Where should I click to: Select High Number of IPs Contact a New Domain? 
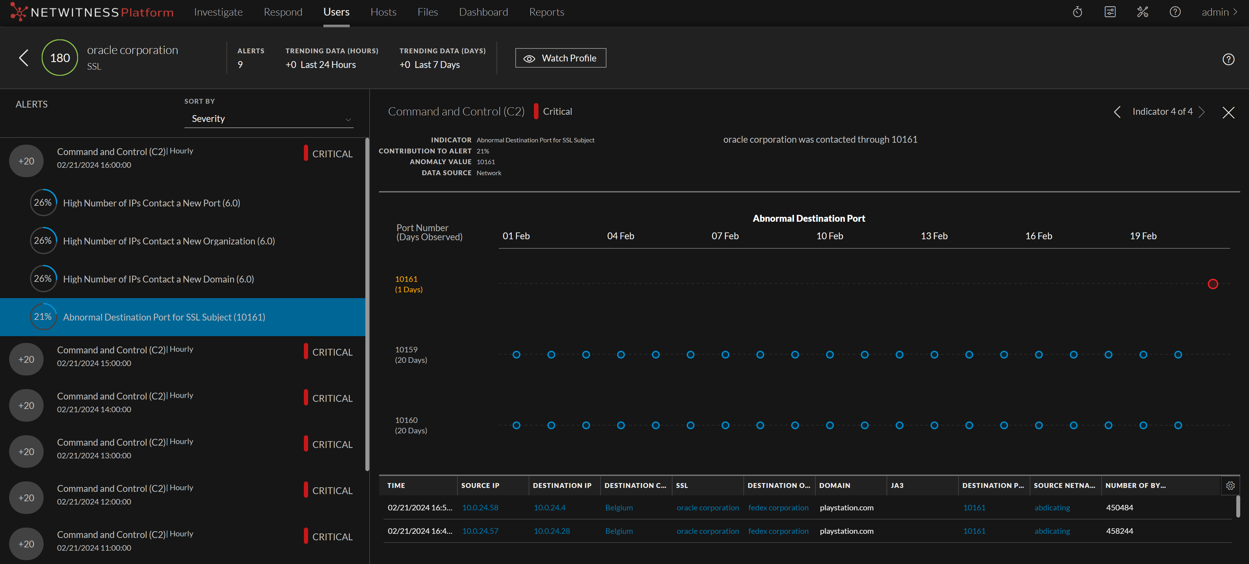coord(158,279)
